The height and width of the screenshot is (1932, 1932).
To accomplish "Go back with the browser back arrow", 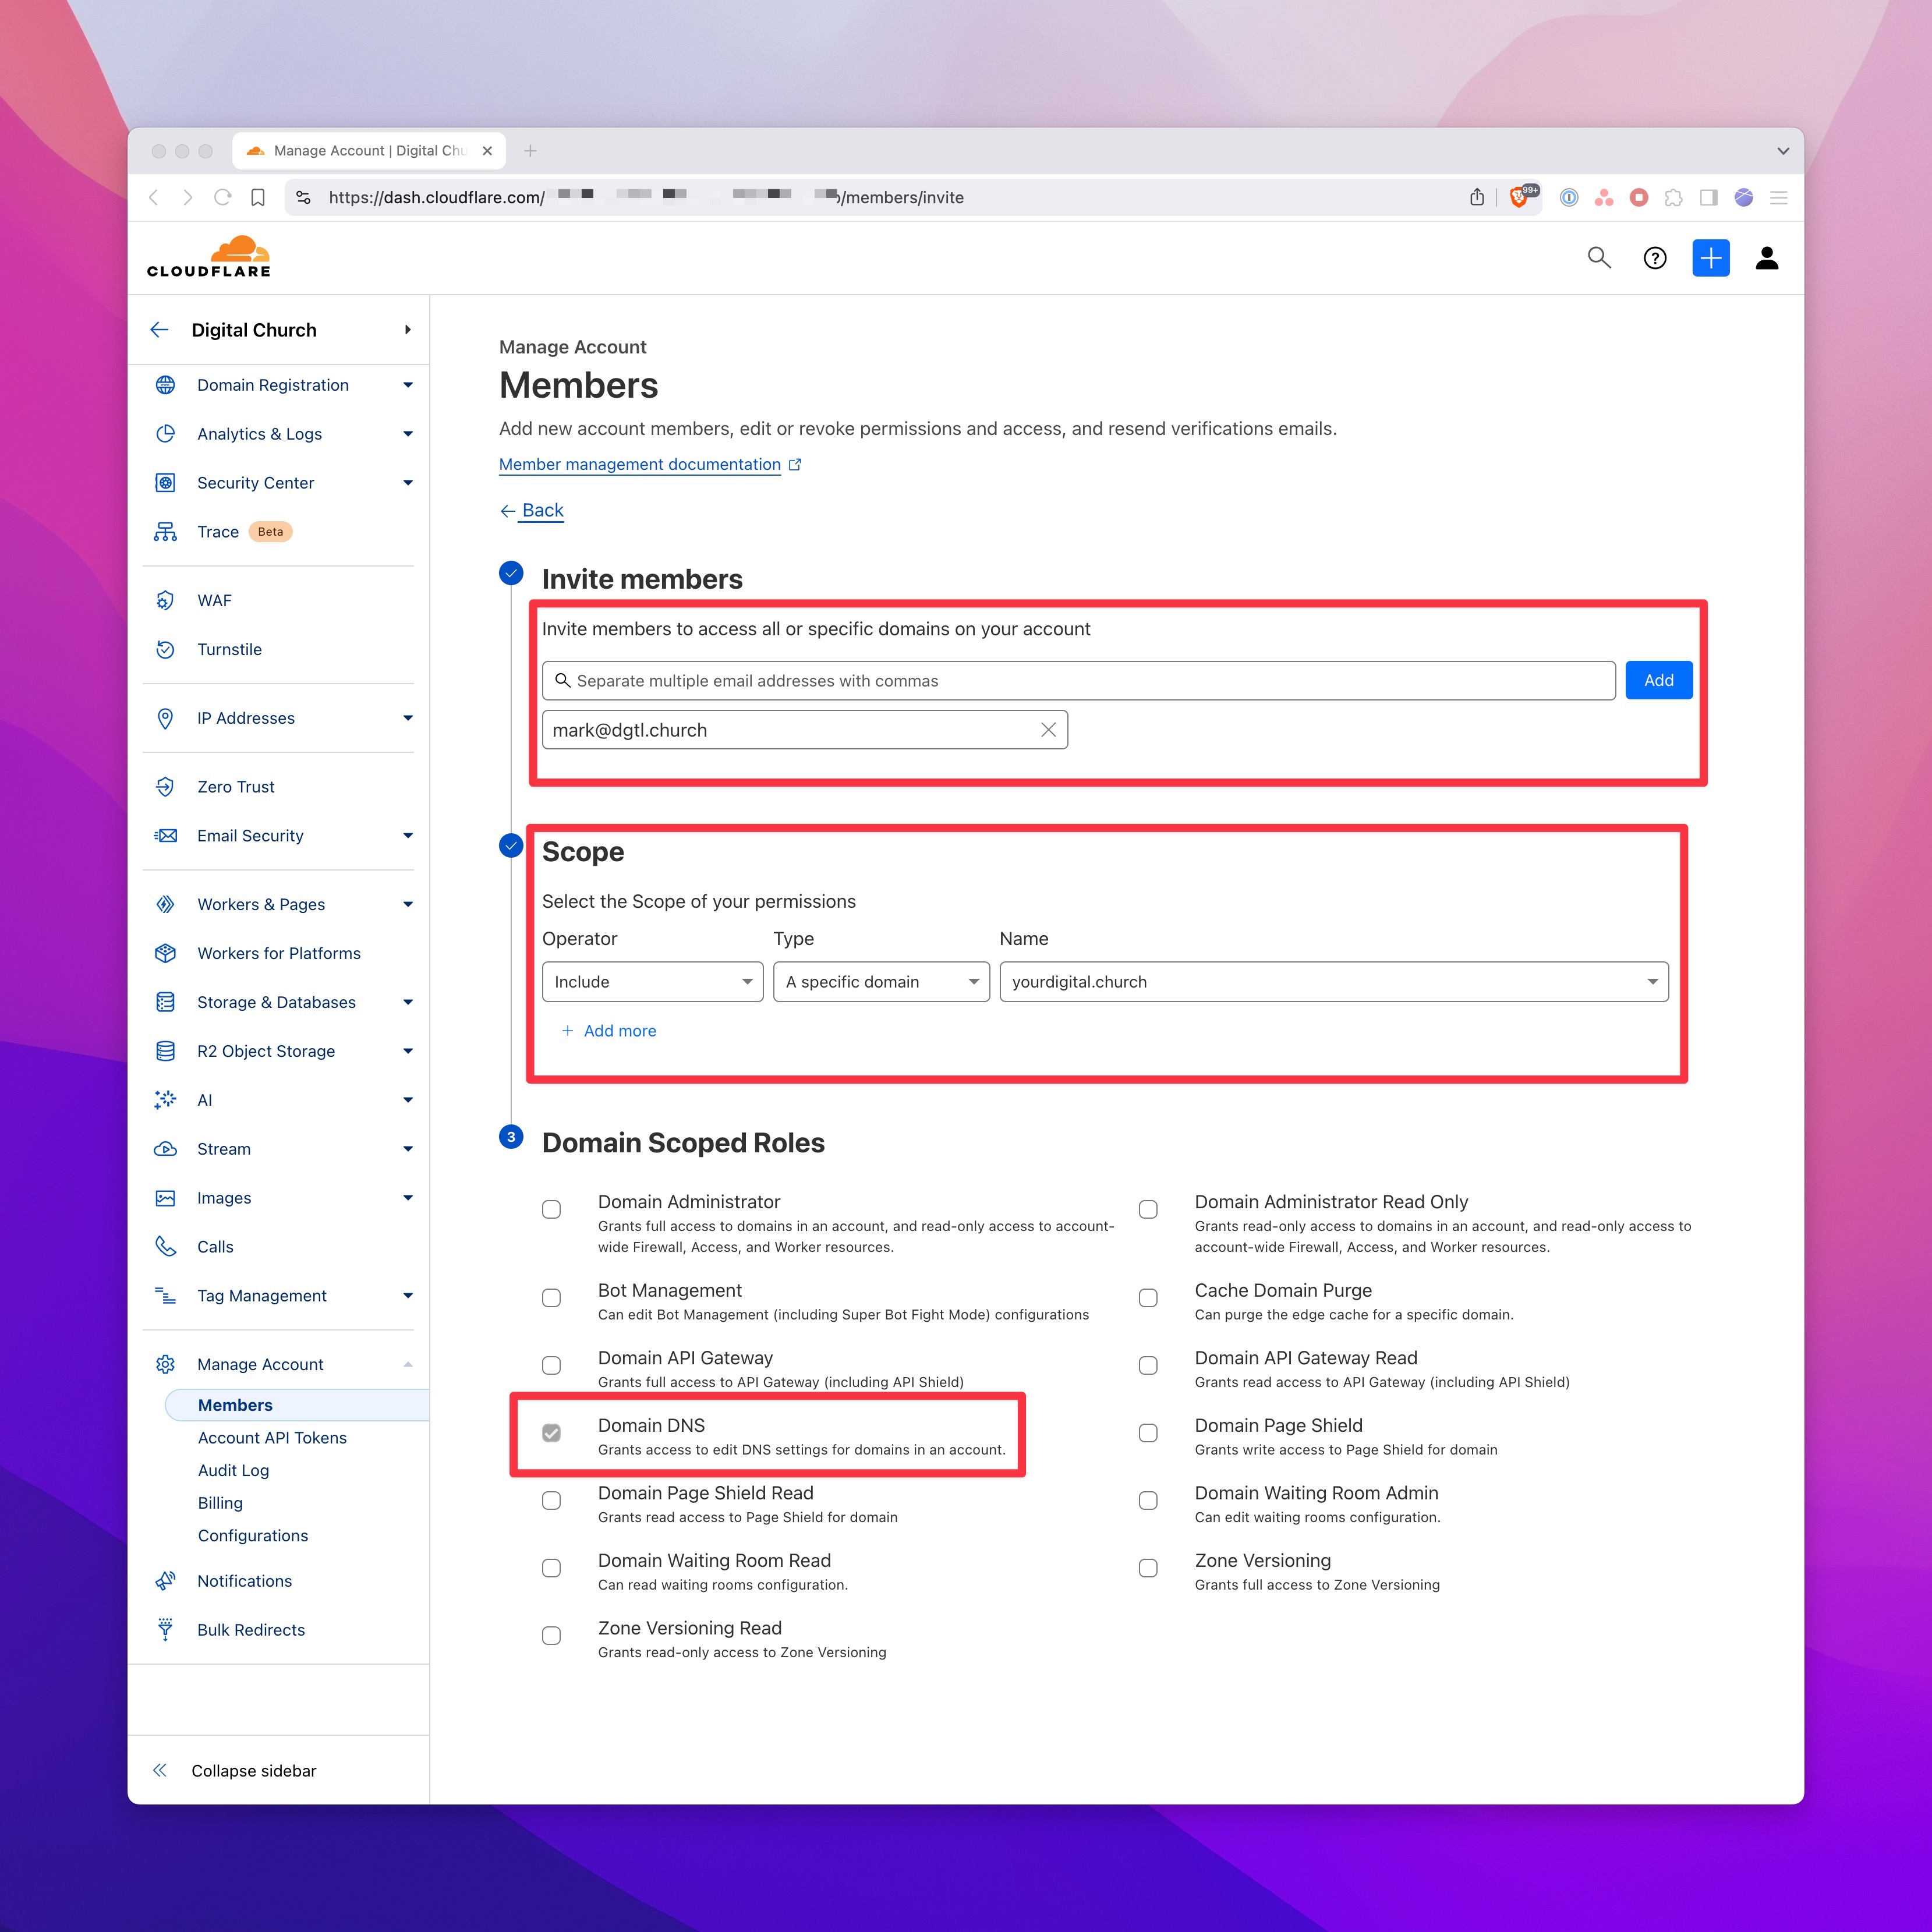I will click(153, 197).
